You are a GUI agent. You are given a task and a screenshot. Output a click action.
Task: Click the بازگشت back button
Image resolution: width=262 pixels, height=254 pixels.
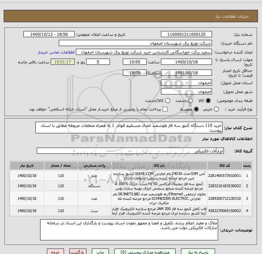(x=78, y=252)
